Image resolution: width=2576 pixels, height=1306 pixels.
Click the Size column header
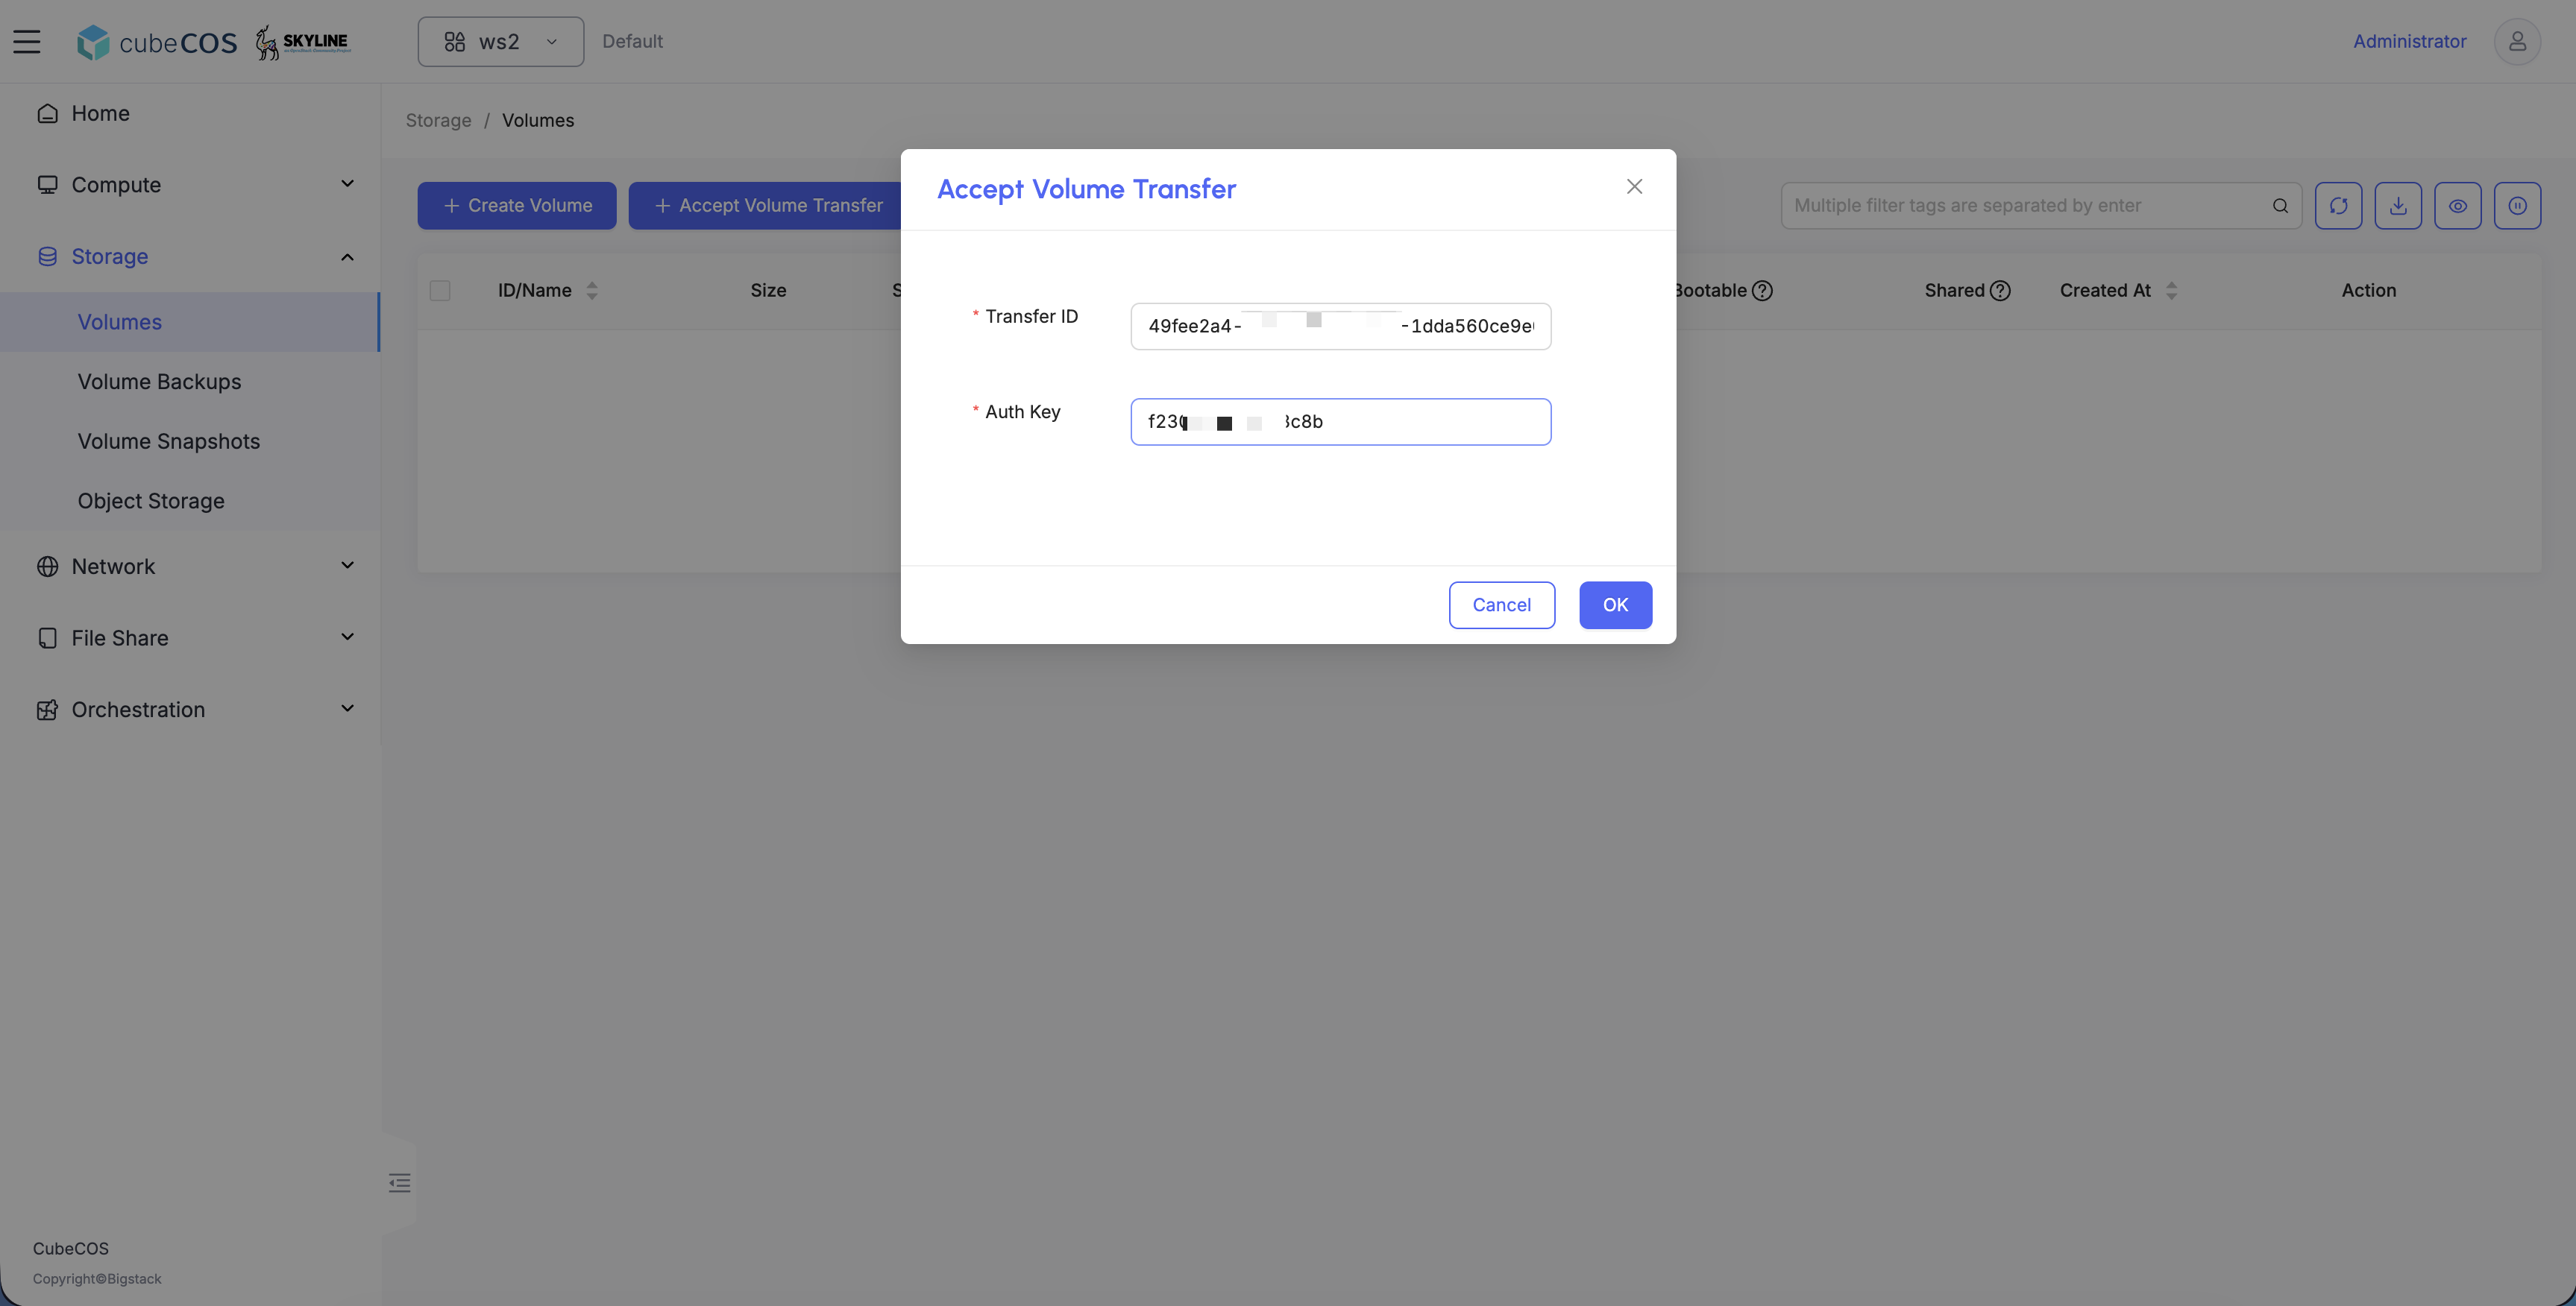click(768, 291)
